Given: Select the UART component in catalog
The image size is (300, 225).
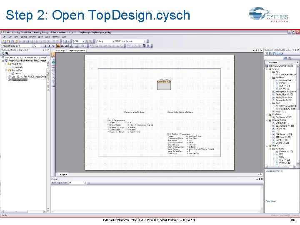Looking at the screenshot, I should point(281,140).
